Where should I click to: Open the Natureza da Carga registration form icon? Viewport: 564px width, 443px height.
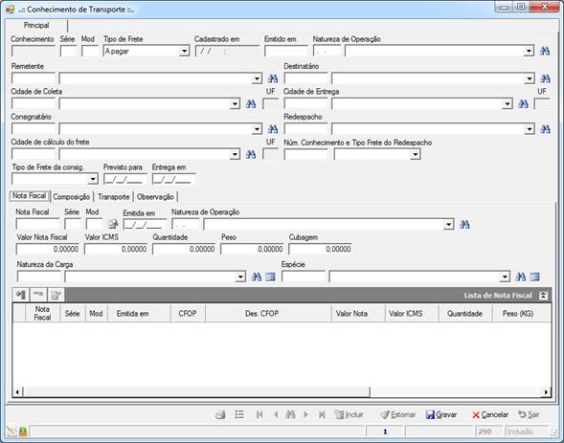tap(270, 277)
